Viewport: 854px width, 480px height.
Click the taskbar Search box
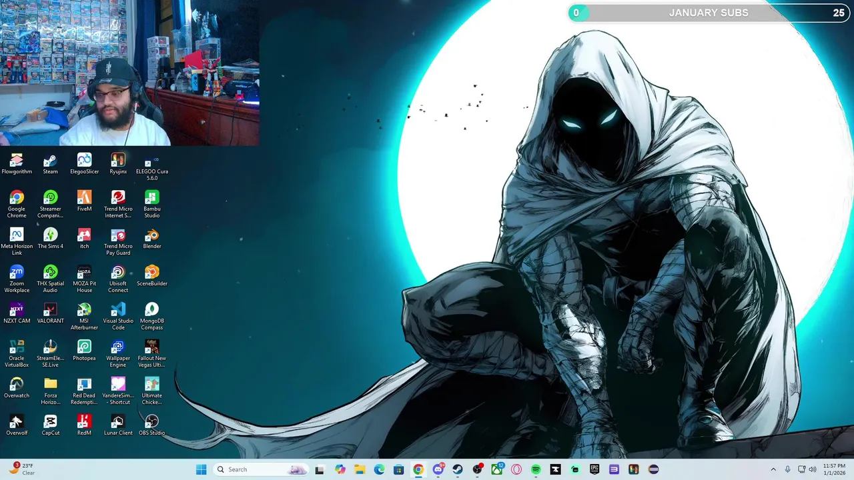coord(261,469)
